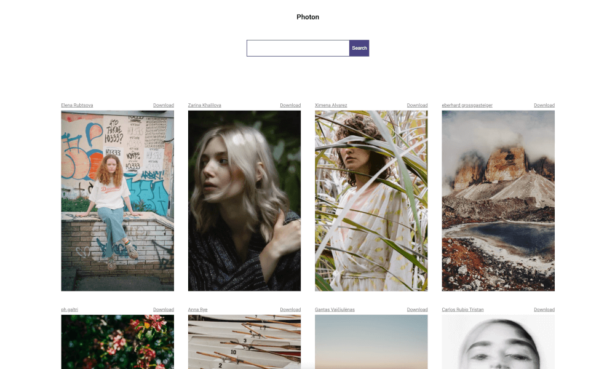Download eberhard grossgasteiger's mountain photo
Image resolution: width=615 pixels, height=369 pixels.
[544, 105]
